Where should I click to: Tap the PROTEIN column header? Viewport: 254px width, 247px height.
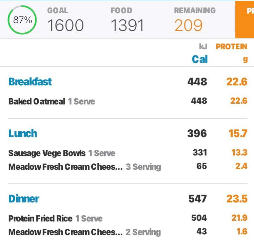point(231,47)
